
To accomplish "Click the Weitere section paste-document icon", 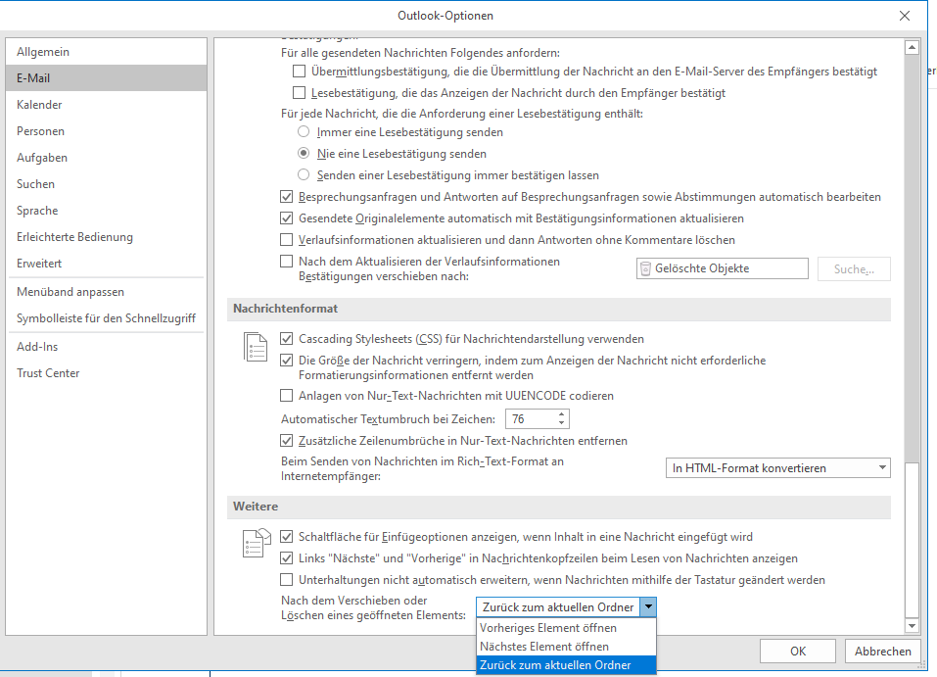I will pyautogui.click(x=256, y=543).
